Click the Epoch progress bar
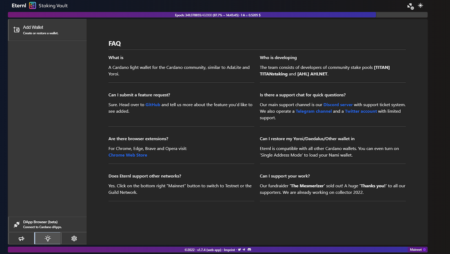Image resolution: width=450 pixels, height=254 pixels. coord(218,15)
